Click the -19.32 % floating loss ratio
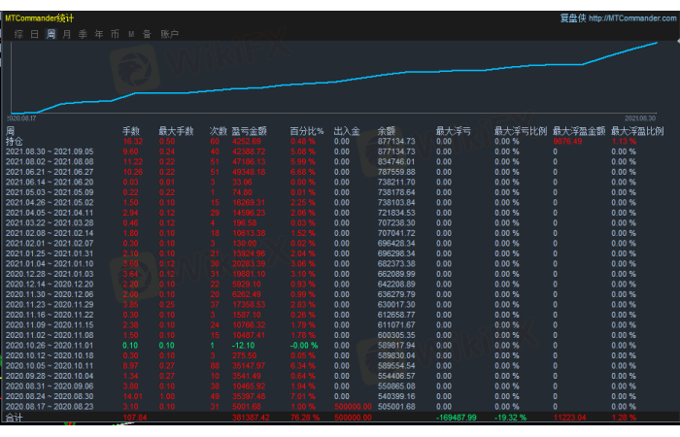Screen dimensions: 680x437 coord(510,418)
